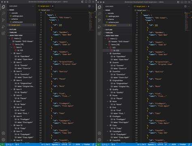Expand OUTLINE section in right window
The image size is (192, 146).
tap(117, 30)
